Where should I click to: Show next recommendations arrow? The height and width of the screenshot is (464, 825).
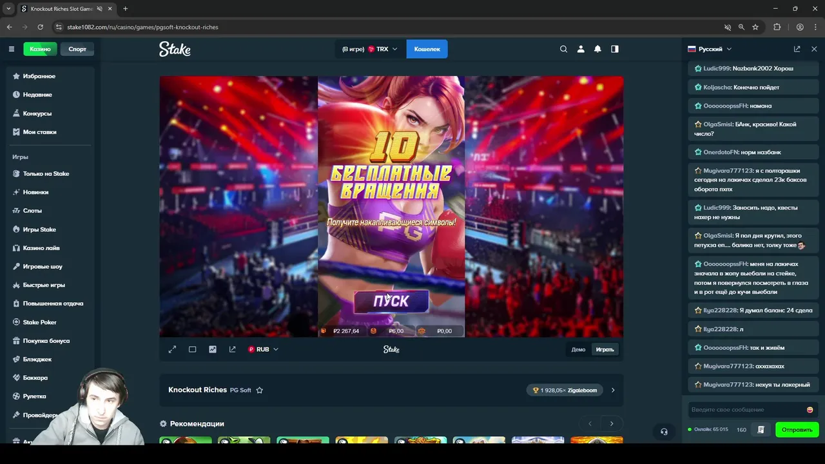(612, 423)
